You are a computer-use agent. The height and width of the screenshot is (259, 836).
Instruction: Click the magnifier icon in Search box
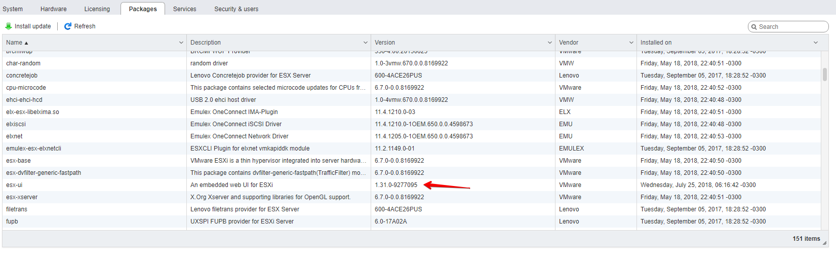coord(754,27)
